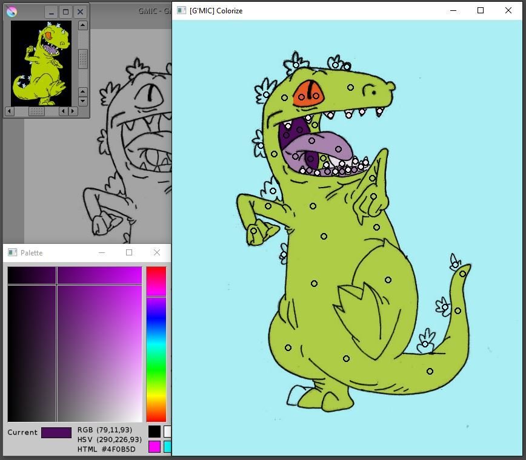Click the color marker on the dinosaur's snout
This screenshot has height=460, width=526.
350,87
